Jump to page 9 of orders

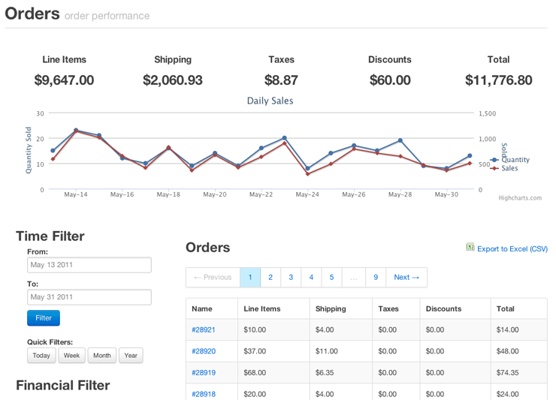click(376, 278)
